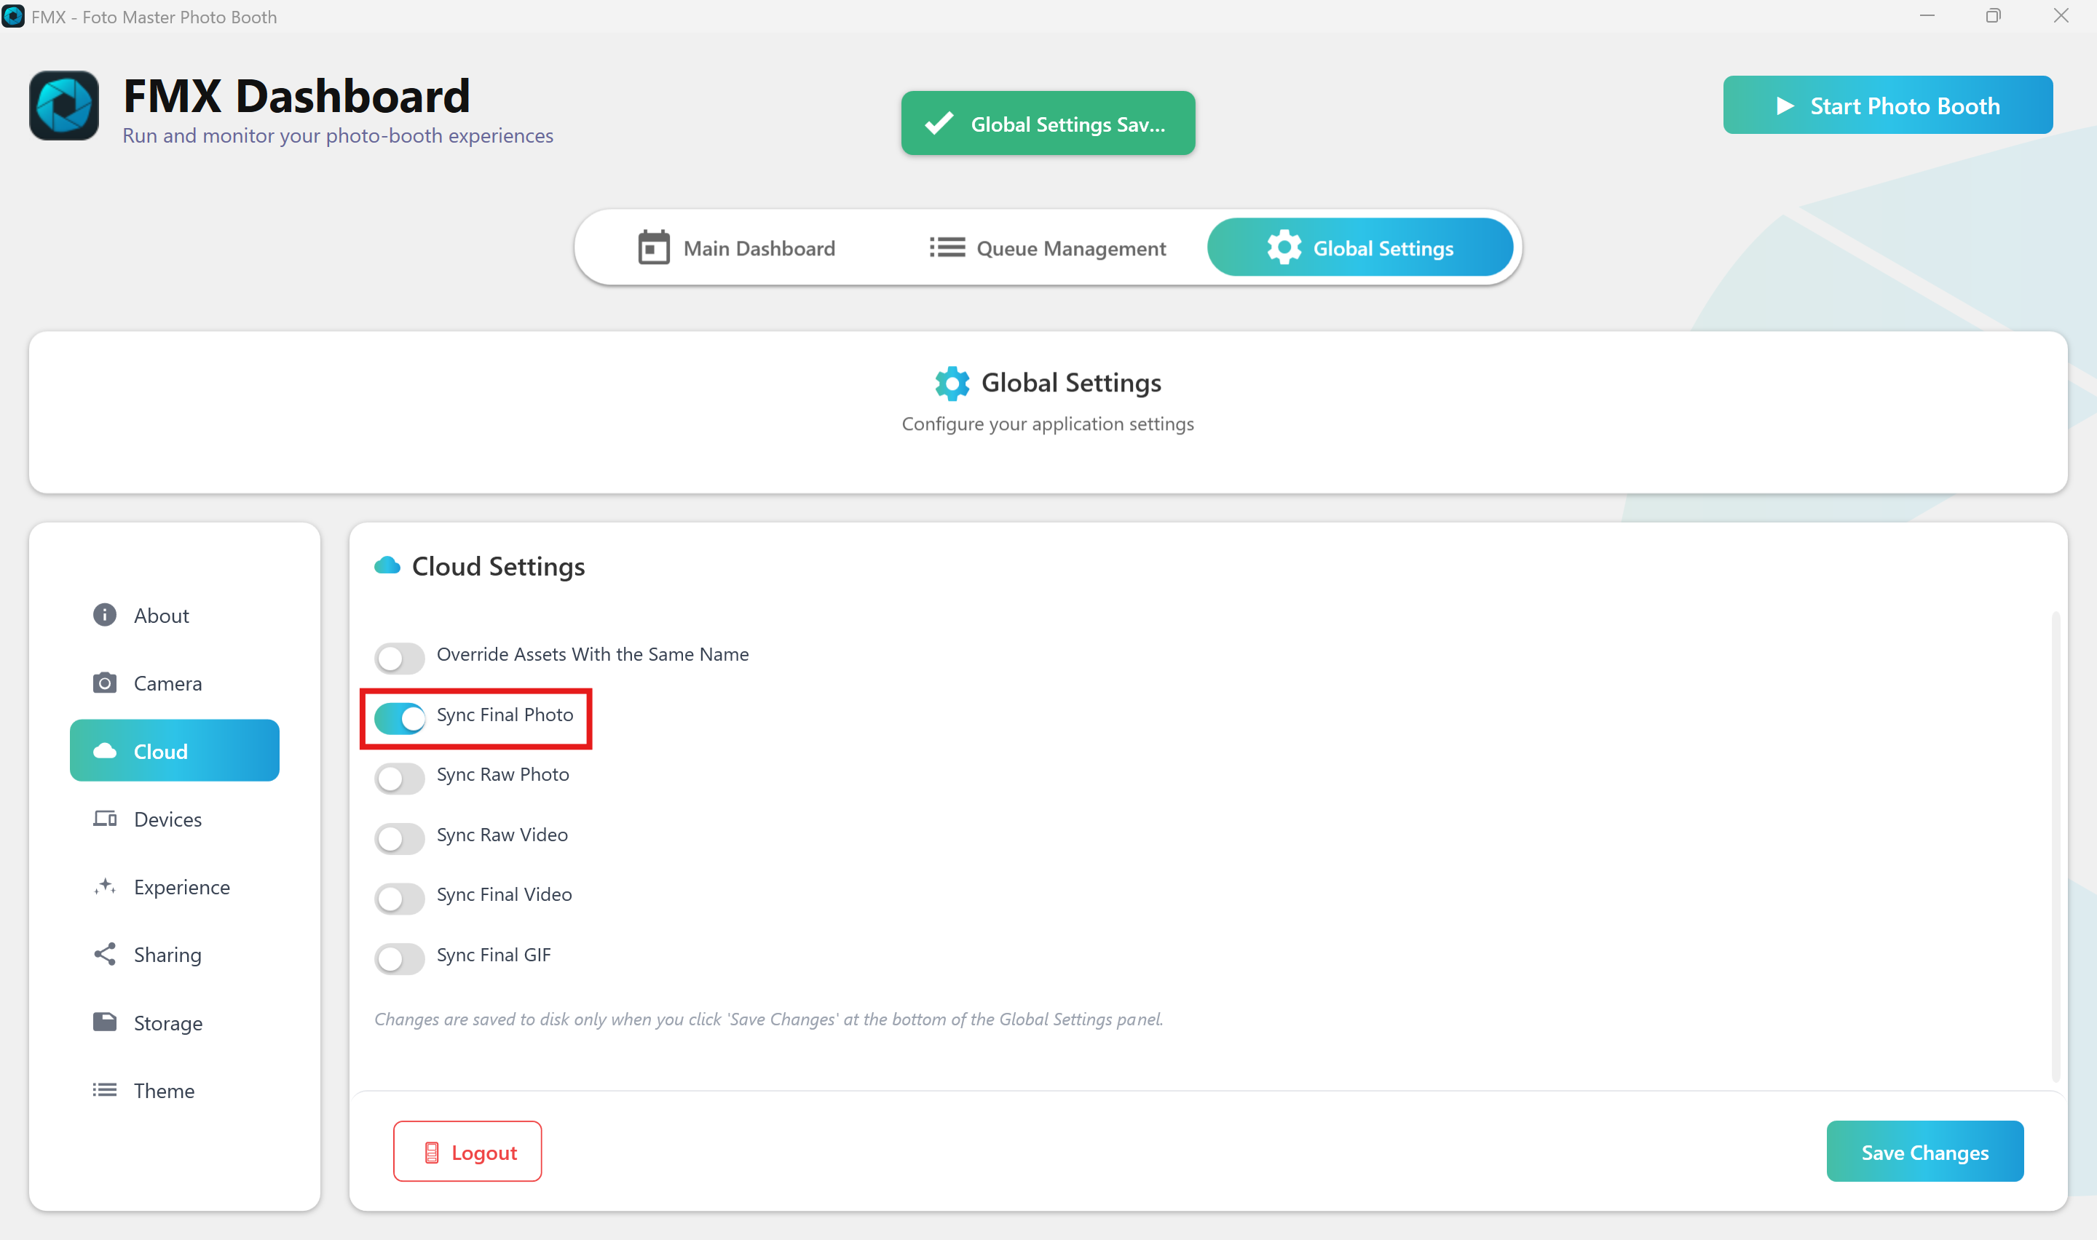Image resolution: width=2097 pixels, height=1240 pixels.
Task: Click the About info icon in sidebar
Action: [104, 615]
